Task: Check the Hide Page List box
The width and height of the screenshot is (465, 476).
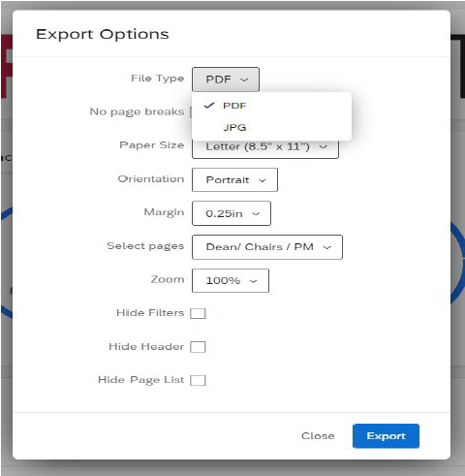Action: point(198,380)
